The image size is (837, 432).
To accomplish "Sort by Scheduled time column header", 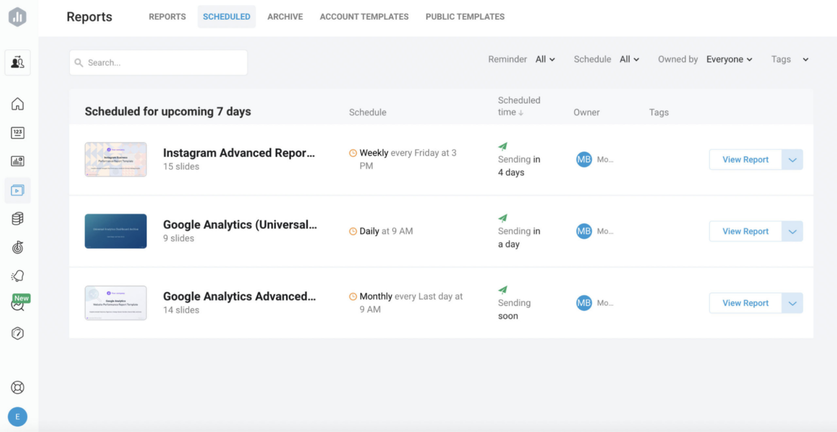I will click(x=519, y=106).
